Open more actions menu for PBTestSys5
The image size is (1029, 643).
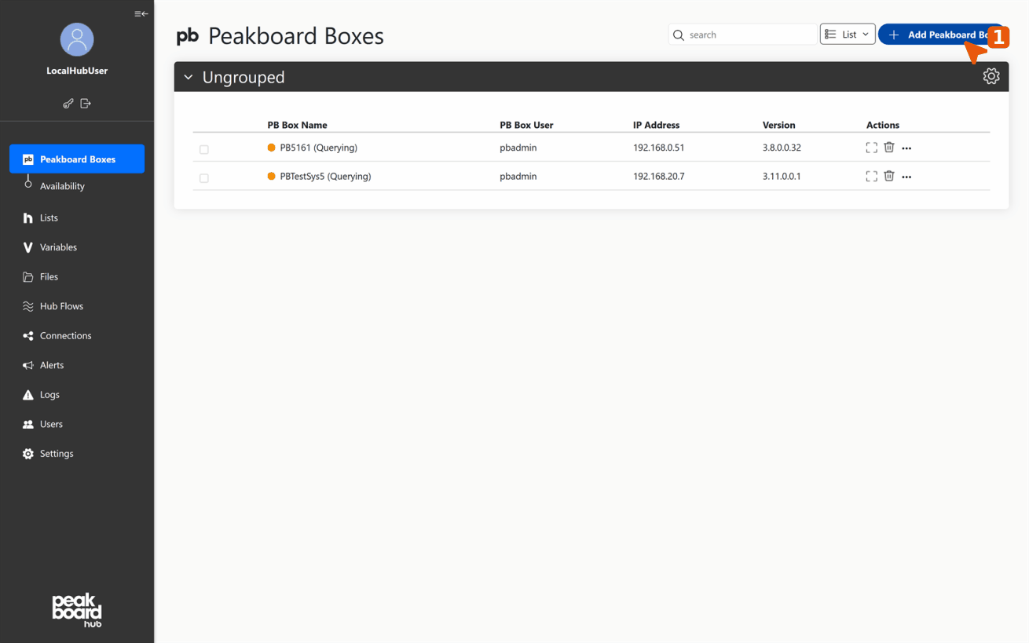tap(906, 176)
